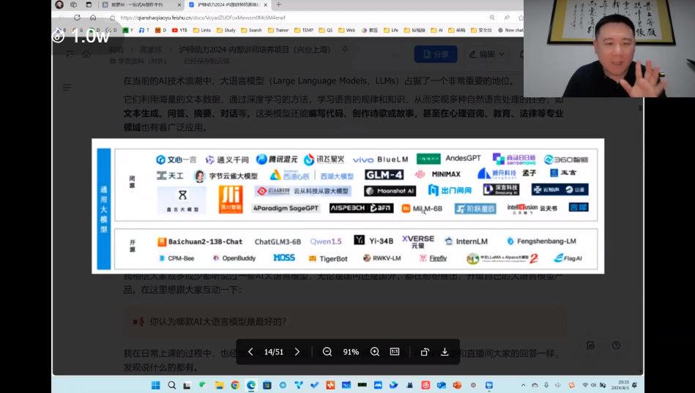Screen dimensions: 695x393
Task: Close the 一站式AI创作平台 tab
Action: (x=179, y=4)
